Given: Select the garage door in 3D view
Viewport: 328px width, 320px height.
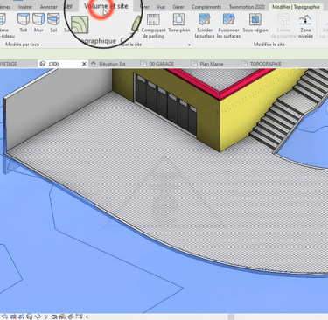Looking at the screenshot, I should point(165,105).
